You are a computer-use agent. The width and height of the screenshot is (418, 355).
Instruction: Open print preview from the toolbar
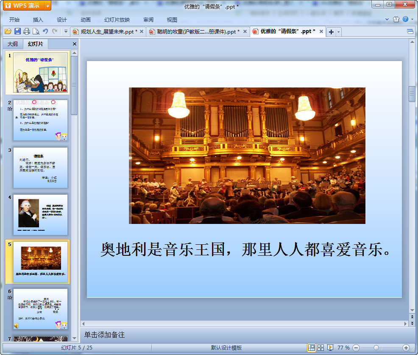pos(36,31)
